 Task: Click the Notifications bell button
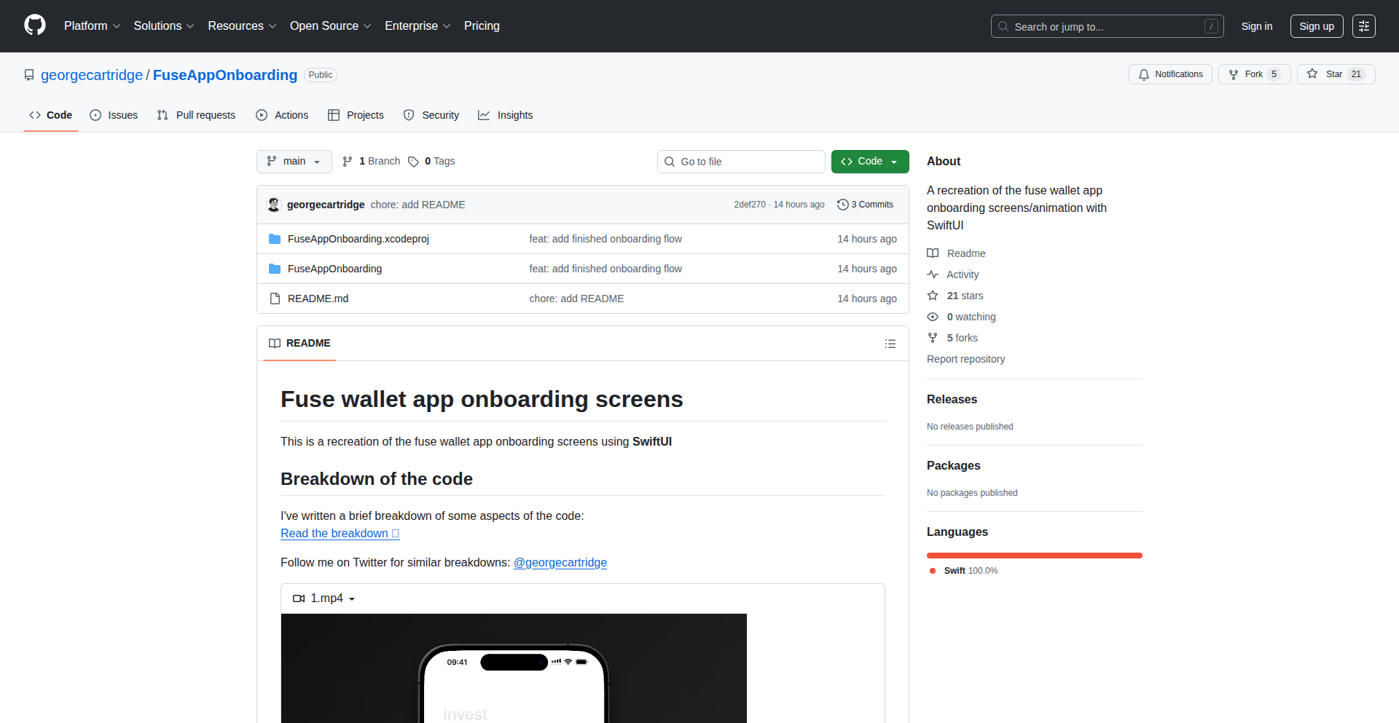1170,74
